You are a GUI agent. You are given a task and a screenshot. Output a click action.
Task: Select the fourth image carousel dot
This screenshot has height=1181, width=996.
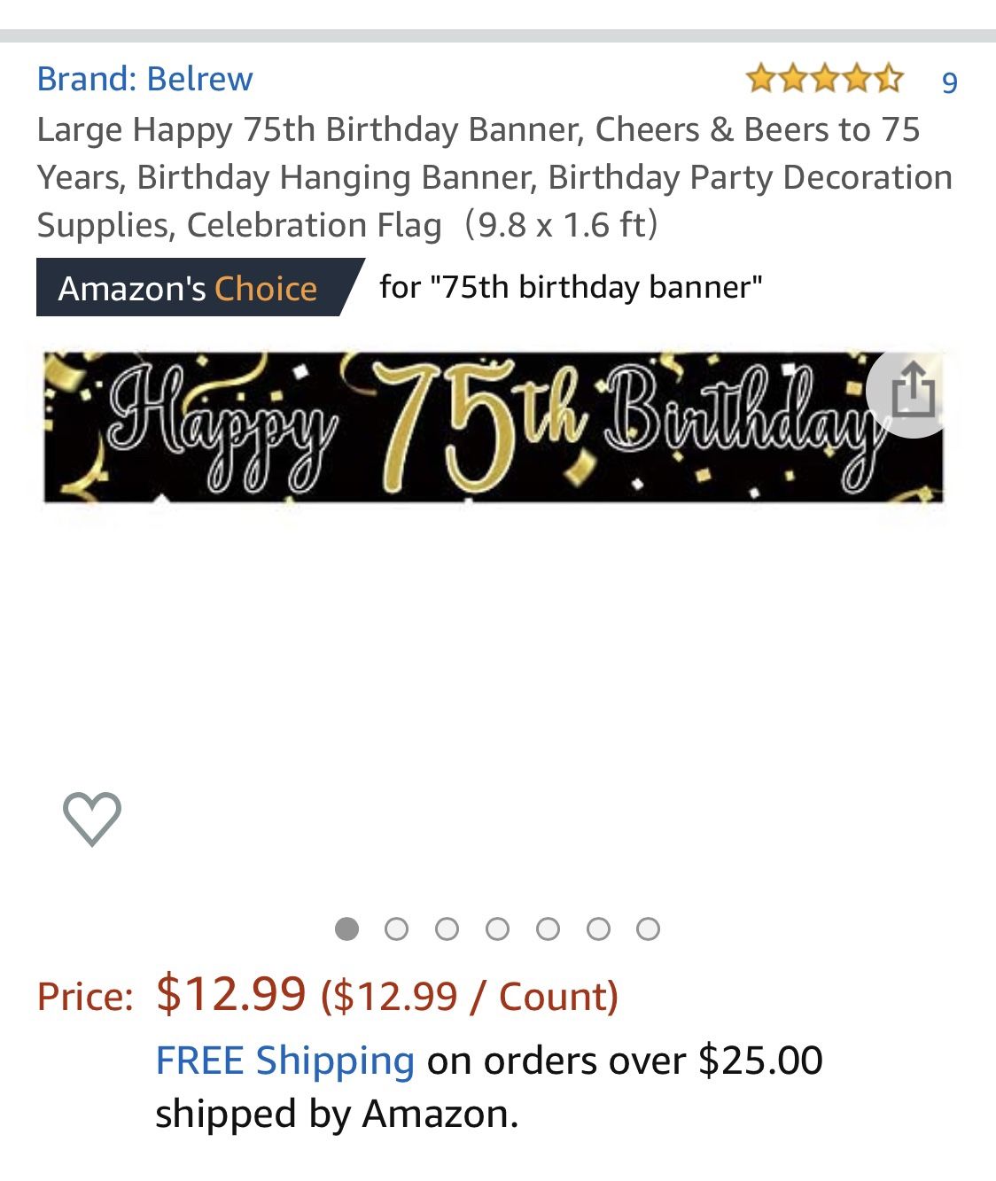click(x=498, y=928)
